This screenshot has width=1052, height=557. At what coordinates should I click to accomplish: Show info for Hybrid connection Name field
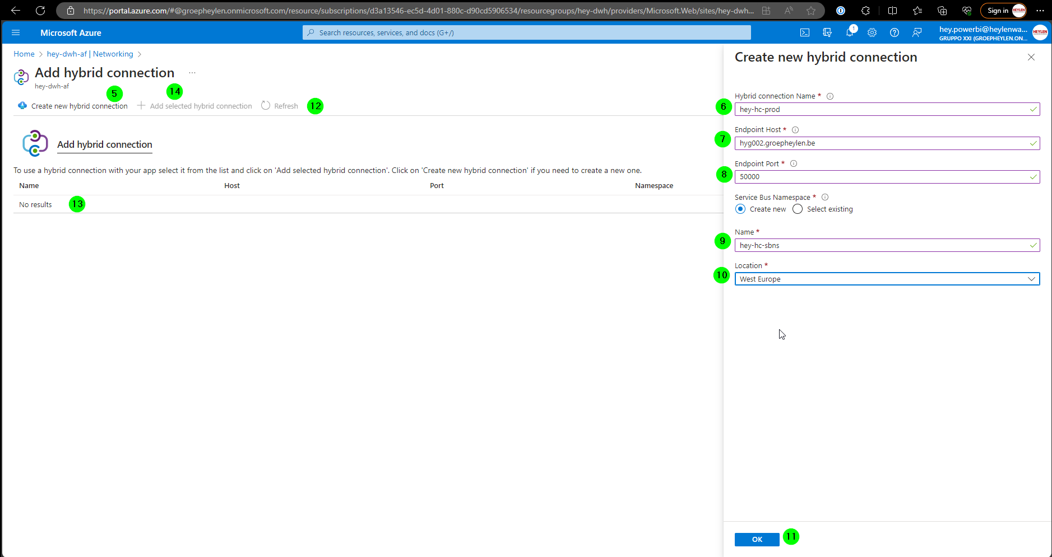click(x=830, y=96)
